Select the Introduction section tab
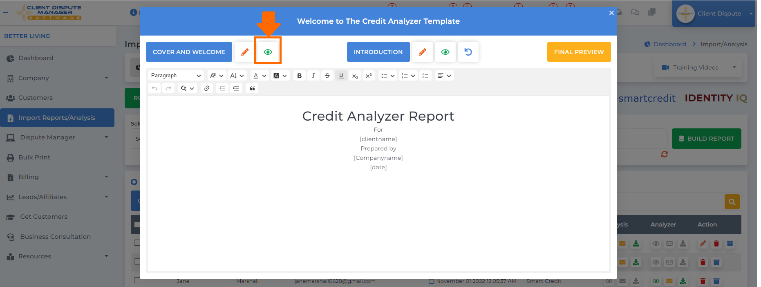The width and height of the screenshot is (761, 287). coord(378,52)
